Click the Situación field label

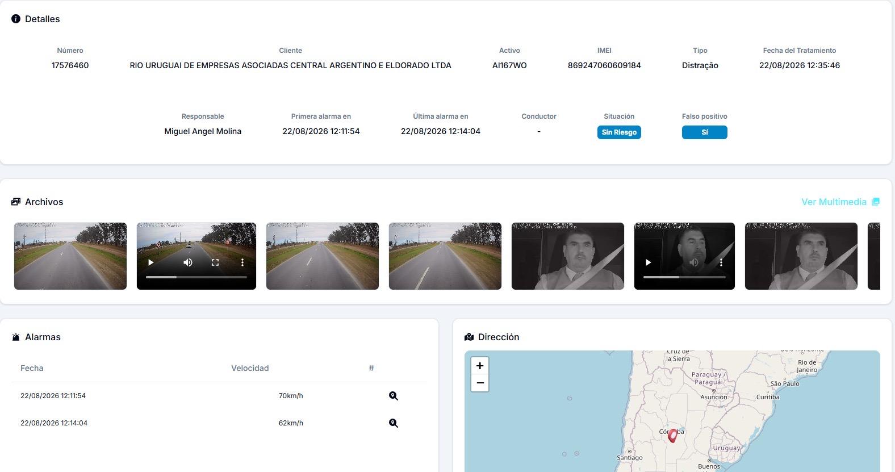619,116
